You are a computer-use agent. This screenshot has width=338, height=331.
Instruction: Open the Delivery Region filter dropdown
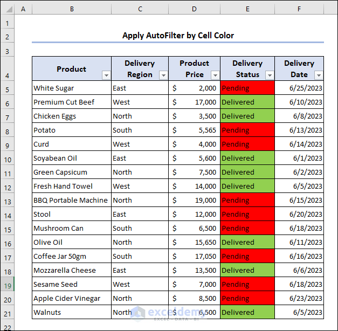(x=163, y=75)
